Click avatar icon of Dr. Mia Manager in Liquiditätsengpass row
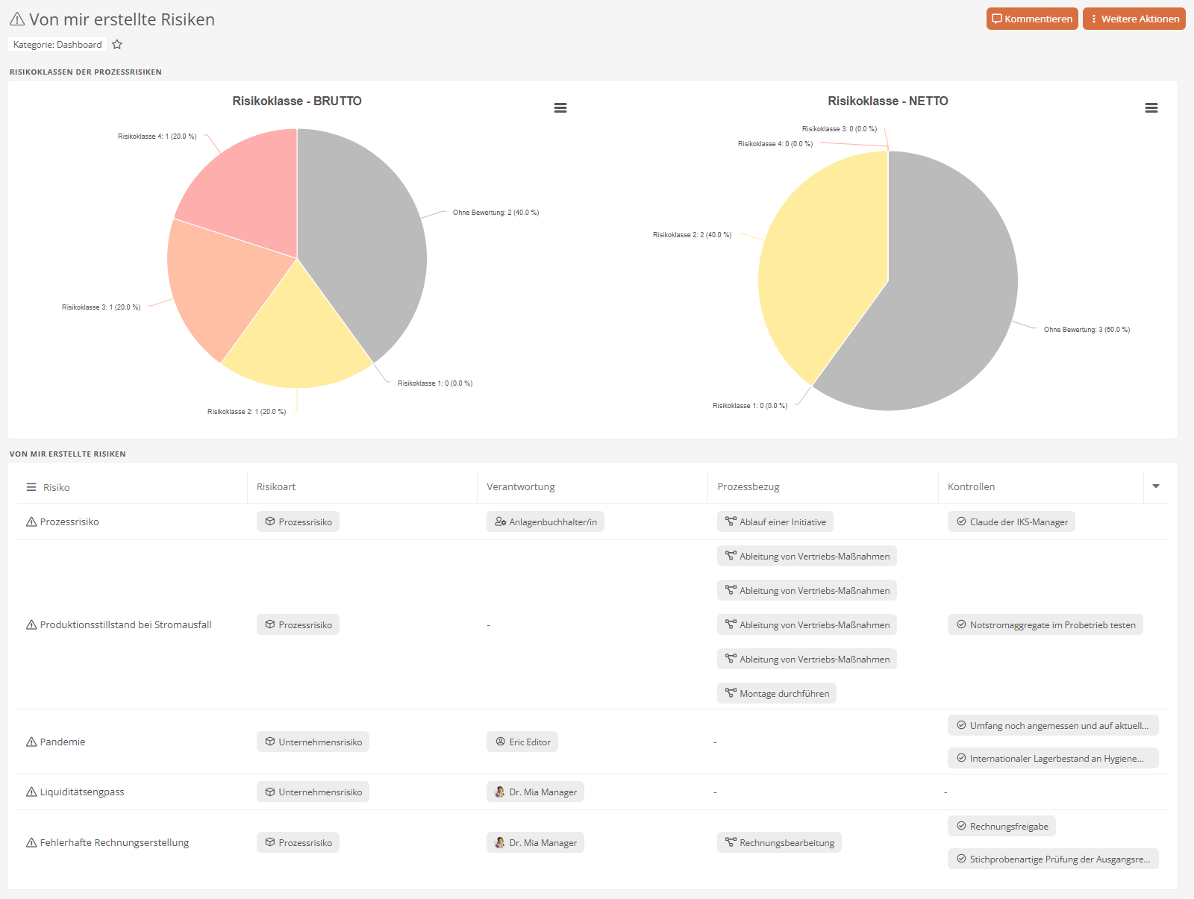Screen dimensions: 1194x899 500,792
